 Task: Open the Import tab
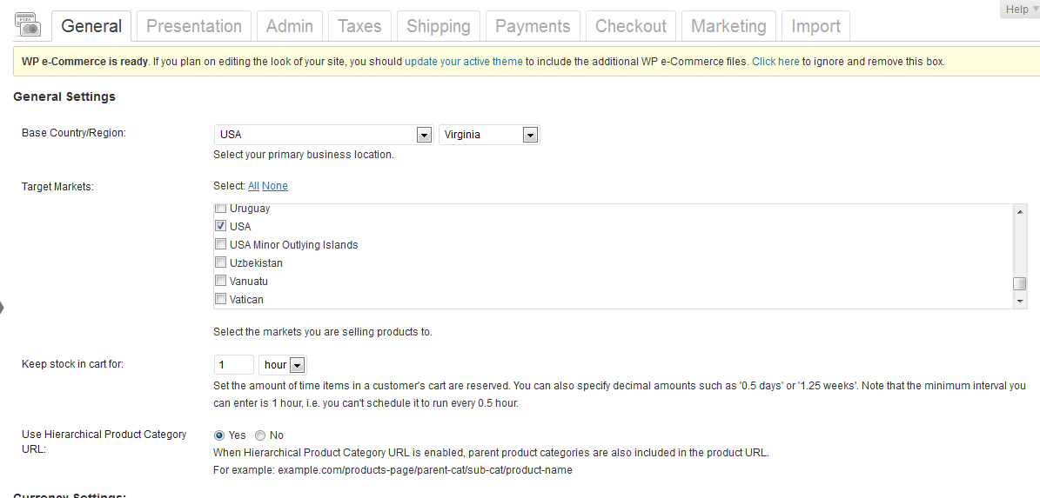(815, 26)
